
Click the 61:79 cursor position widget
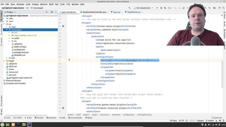click(181, 121)
